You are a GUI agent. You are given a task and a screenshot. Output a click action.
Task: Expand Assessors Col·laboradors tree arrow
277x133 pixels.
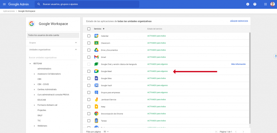pos(34,74)
